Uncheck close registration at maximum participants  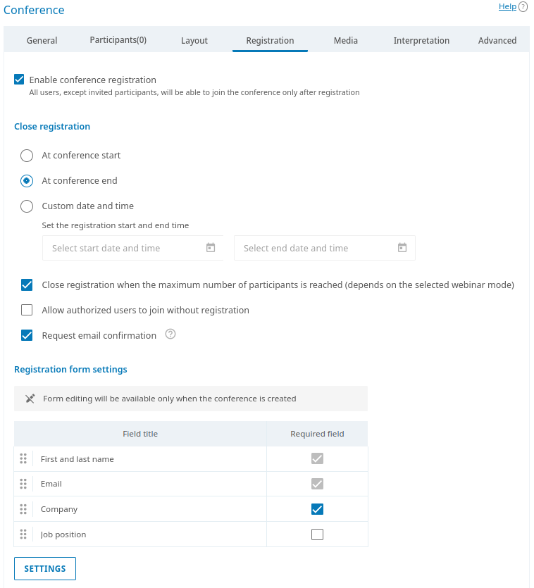click(27, 284)
